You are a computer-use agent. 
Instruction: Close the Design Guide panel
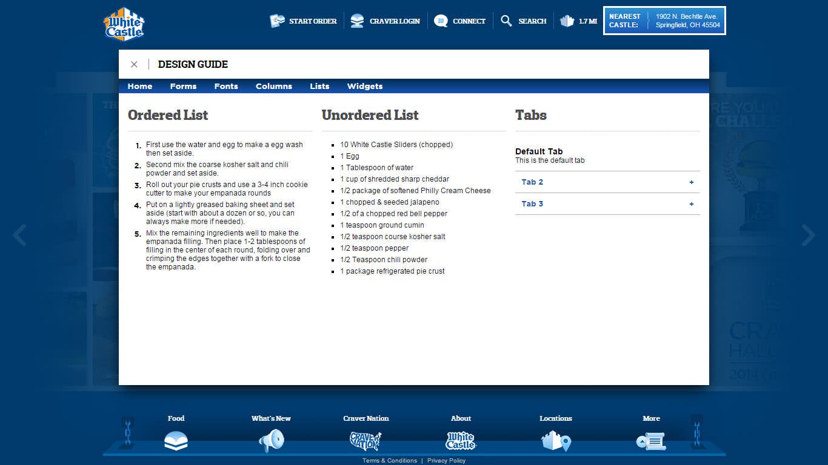tap(134, 64)
